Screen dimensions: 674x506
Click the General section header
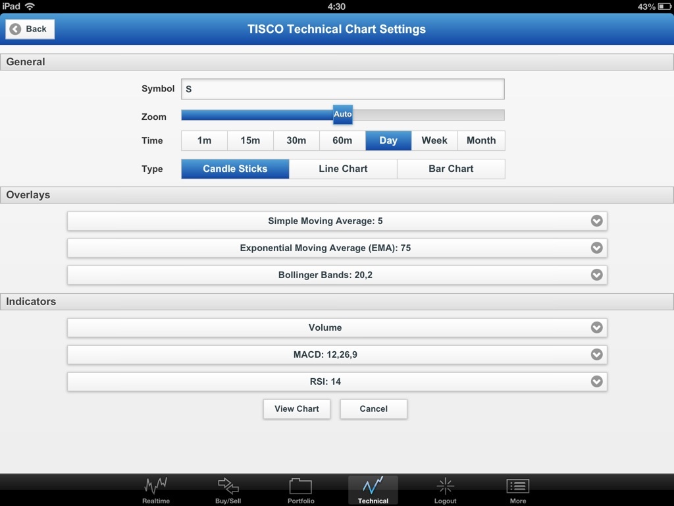(x=336, y=62)
